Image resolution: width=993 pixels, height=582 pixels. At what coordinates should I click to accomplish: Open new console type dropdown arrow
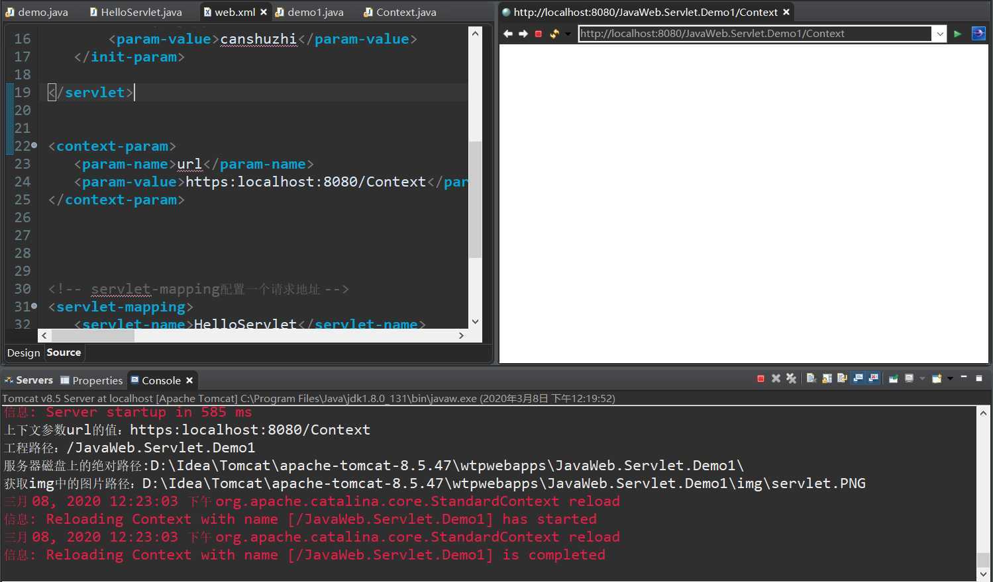tap(950, 378)
